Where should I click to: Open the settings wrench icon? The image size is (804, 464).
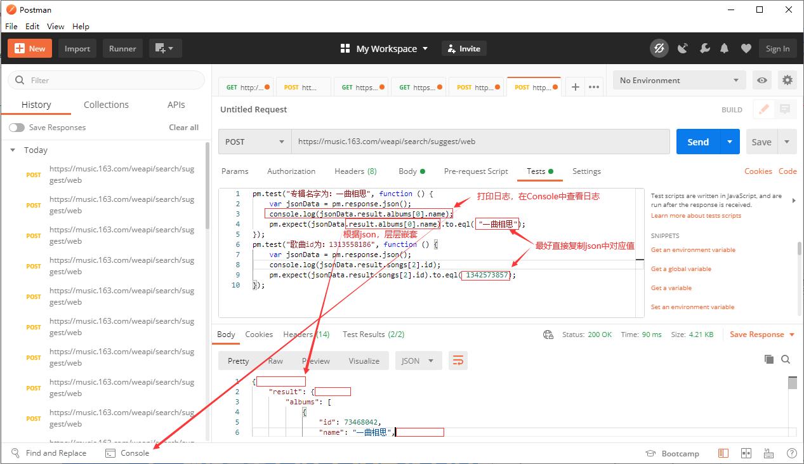pos(704,49)
